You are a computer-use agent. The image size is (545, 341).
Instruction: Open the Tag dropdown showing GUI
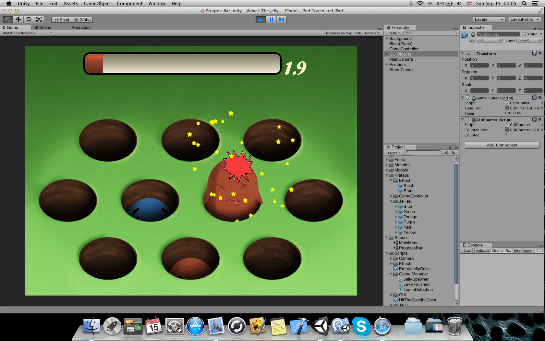point(490,40)
